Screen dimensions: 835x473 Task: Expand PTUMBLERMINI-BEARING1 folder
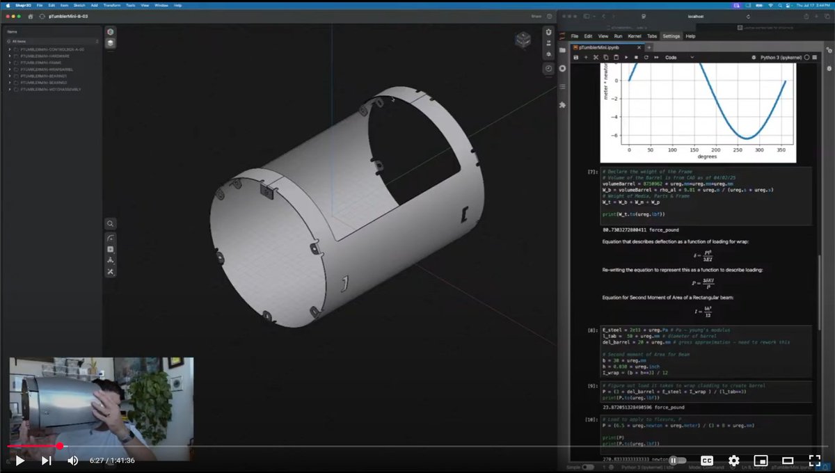click(10, 77)
